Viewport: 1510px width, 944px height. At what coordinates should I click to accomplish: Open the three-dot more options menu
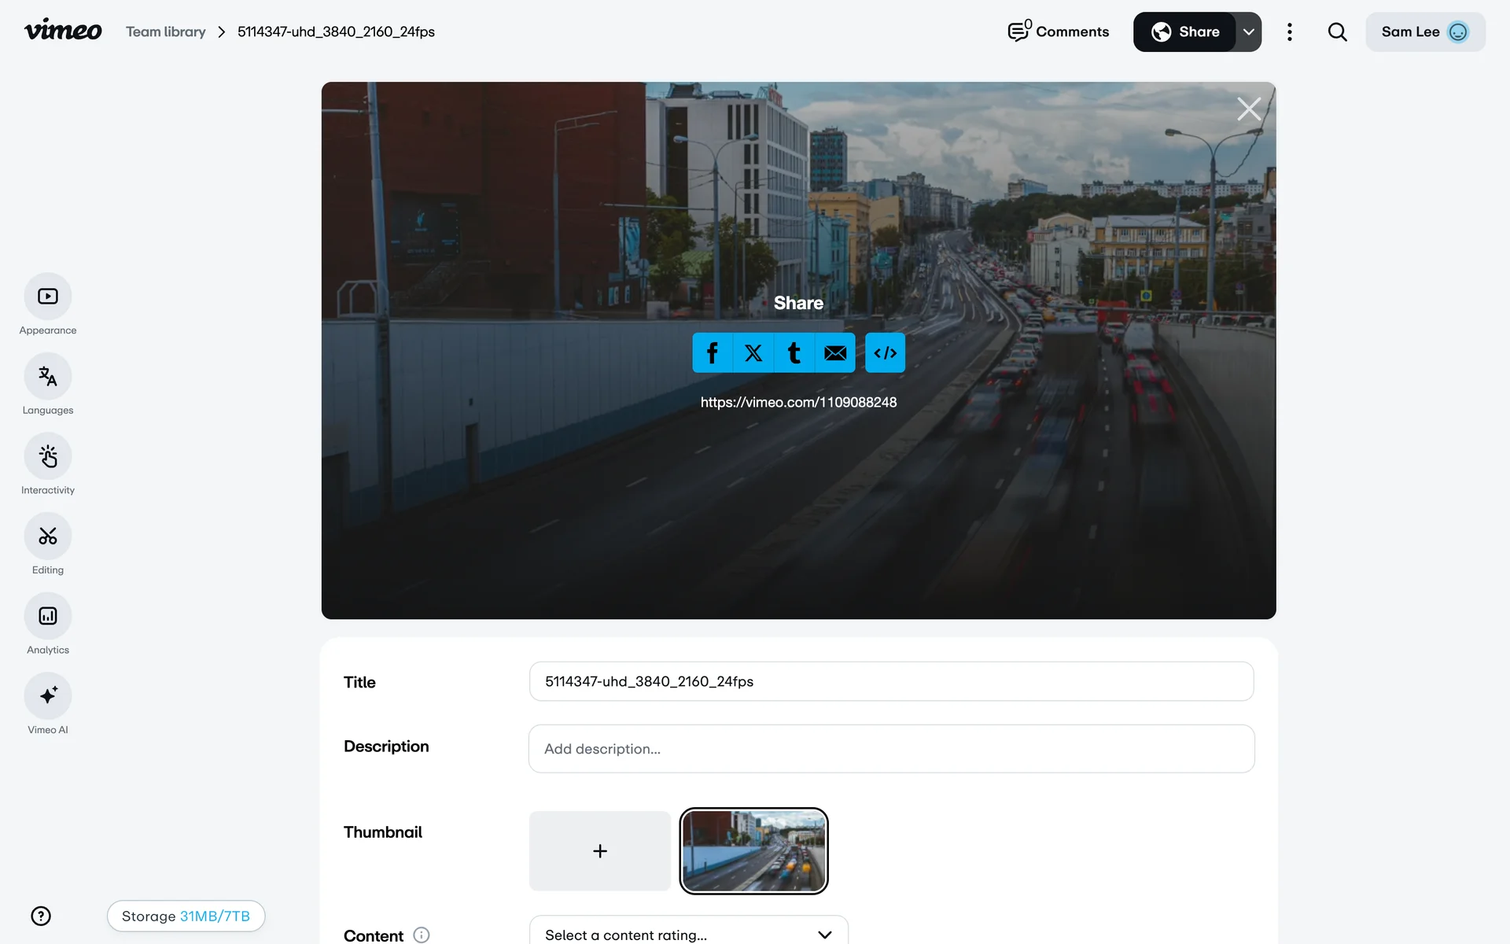click(x=1289, y=32)
